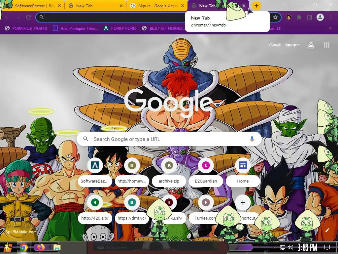
Task: Open the BEST OF HORROR bookmark
Action: pos(163,28)
